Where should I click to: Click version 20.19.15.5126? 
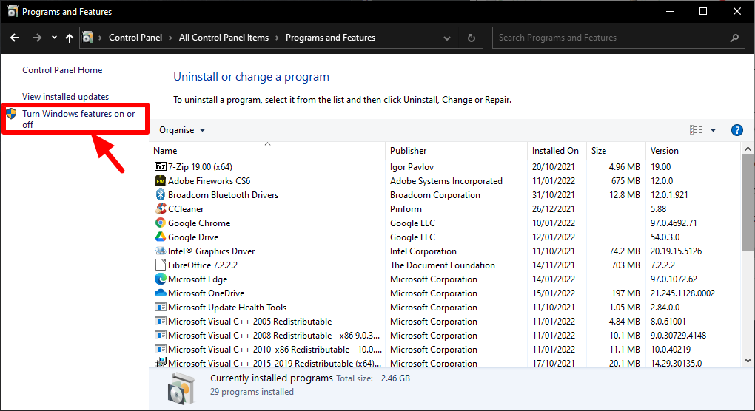click(x=676, y=251)
